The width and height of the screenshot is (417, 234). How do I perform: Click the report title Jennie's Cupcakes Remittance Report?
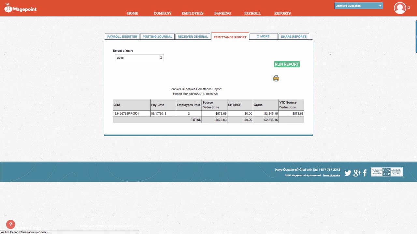click(x=195, y=89)
